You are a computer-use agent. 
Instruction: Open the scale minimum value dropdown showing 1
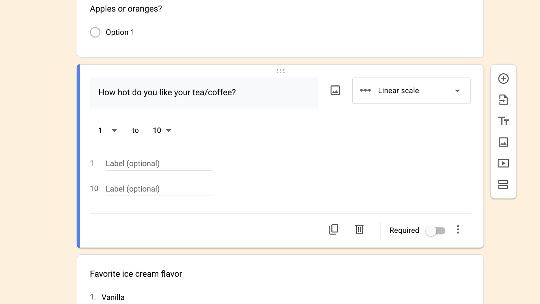tap(107, 130)
